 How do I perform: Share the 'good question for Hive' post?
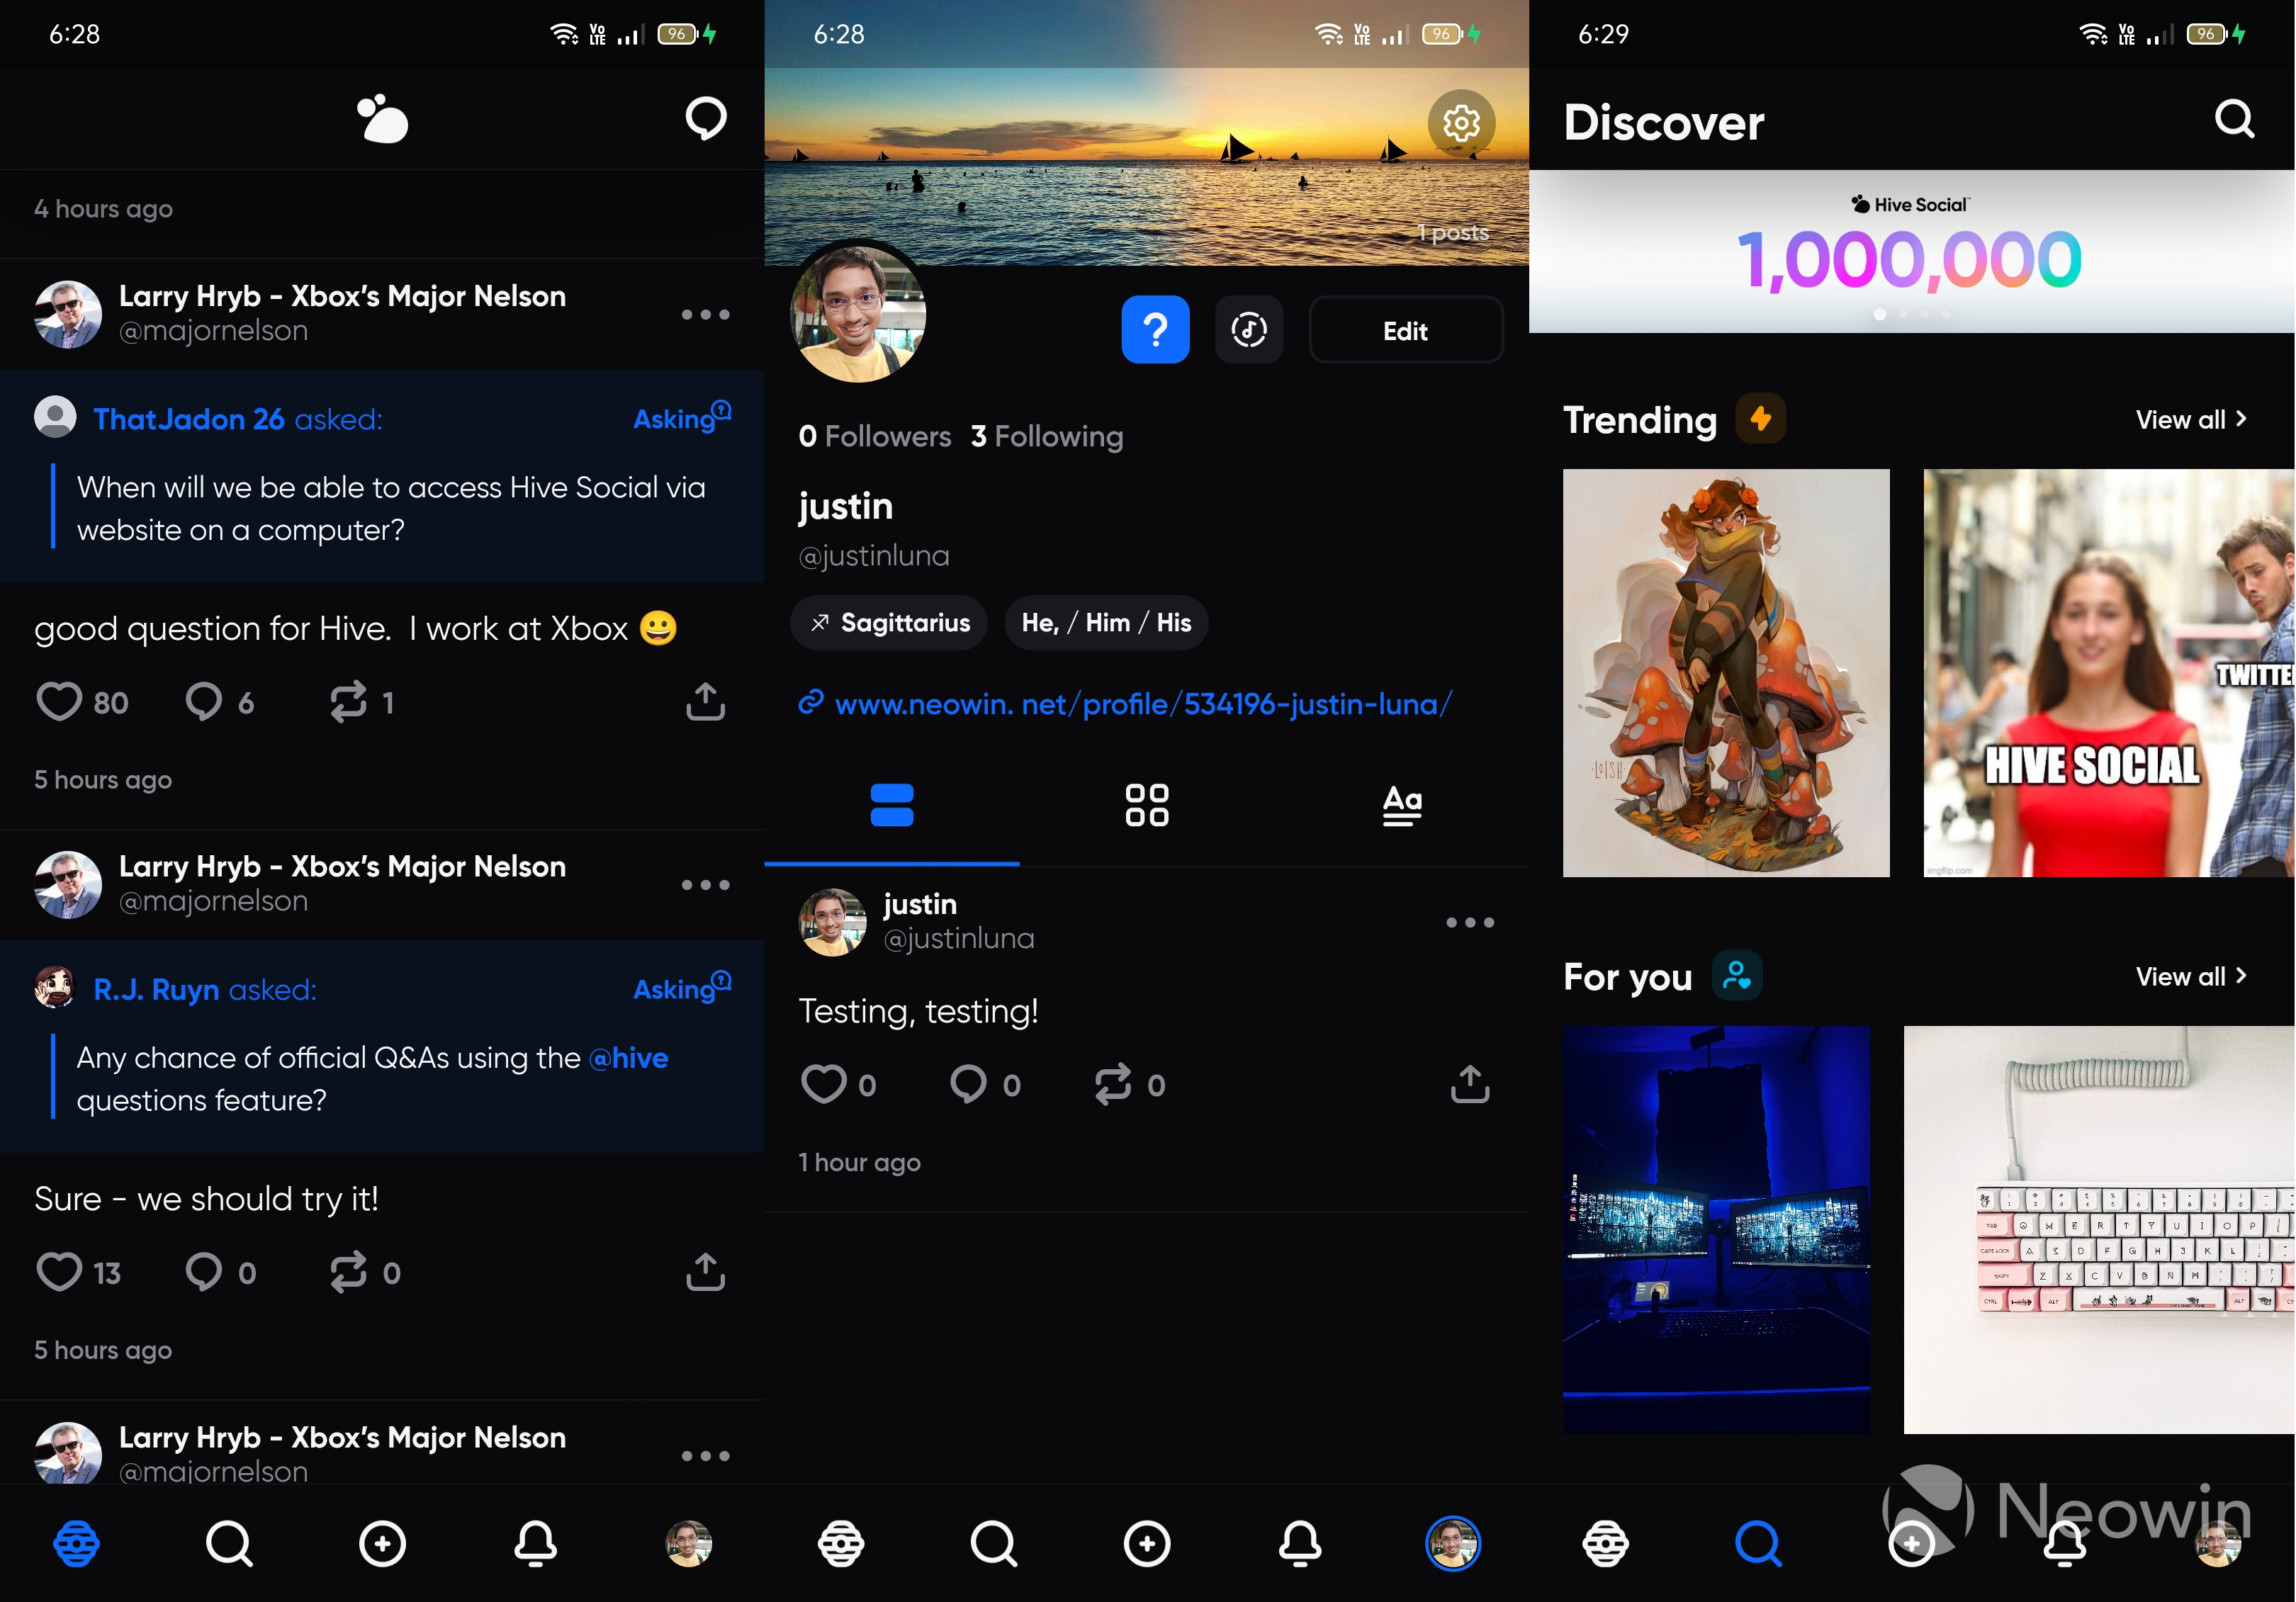point(705,701)
